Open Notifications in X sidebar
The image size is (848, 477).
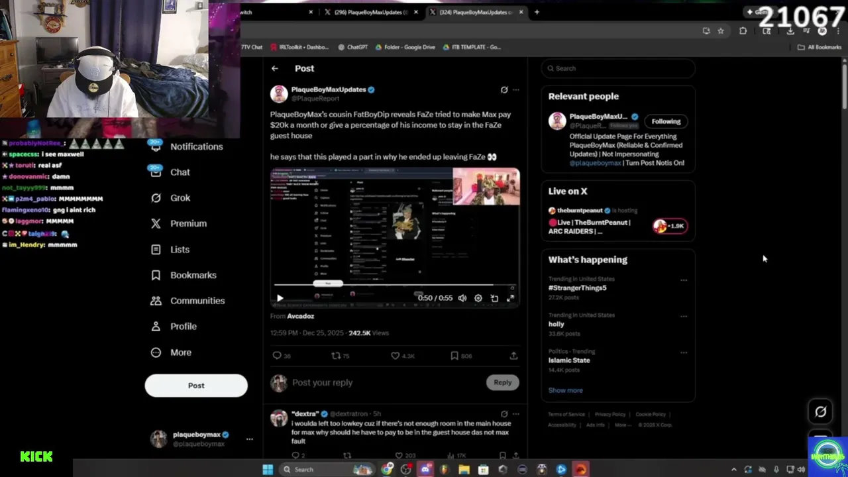point(187,146)
